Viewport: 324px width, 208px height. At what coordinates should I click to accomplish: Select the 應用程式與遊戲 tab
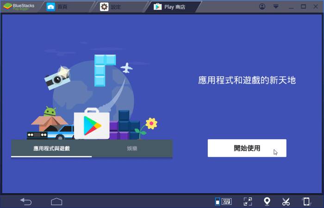(51, 148)
